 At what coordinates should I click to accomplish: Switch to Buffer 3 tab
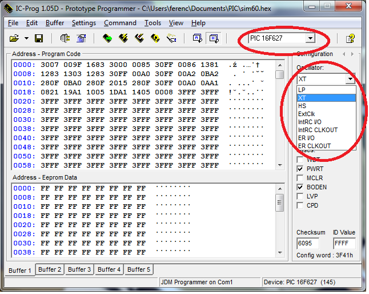pyautogui.click(x=79, y=269)
